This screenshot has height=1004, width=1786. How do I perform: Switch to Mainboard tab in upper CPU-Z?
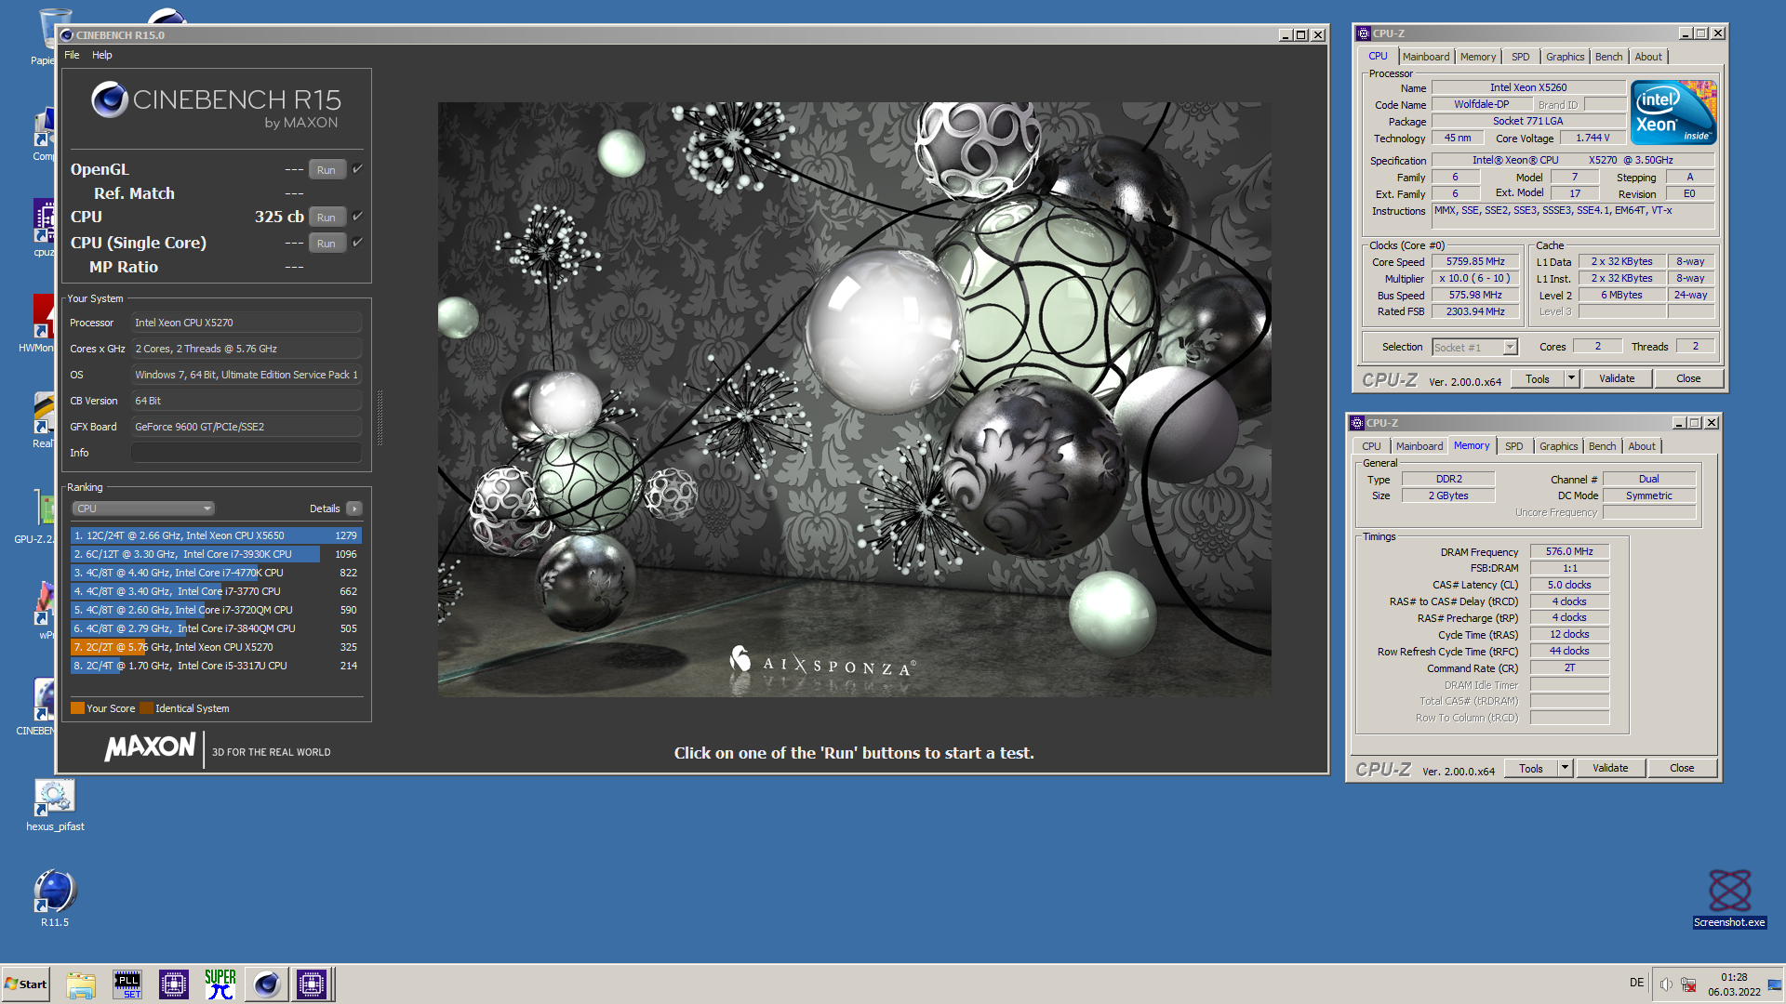coord(1425,57)
